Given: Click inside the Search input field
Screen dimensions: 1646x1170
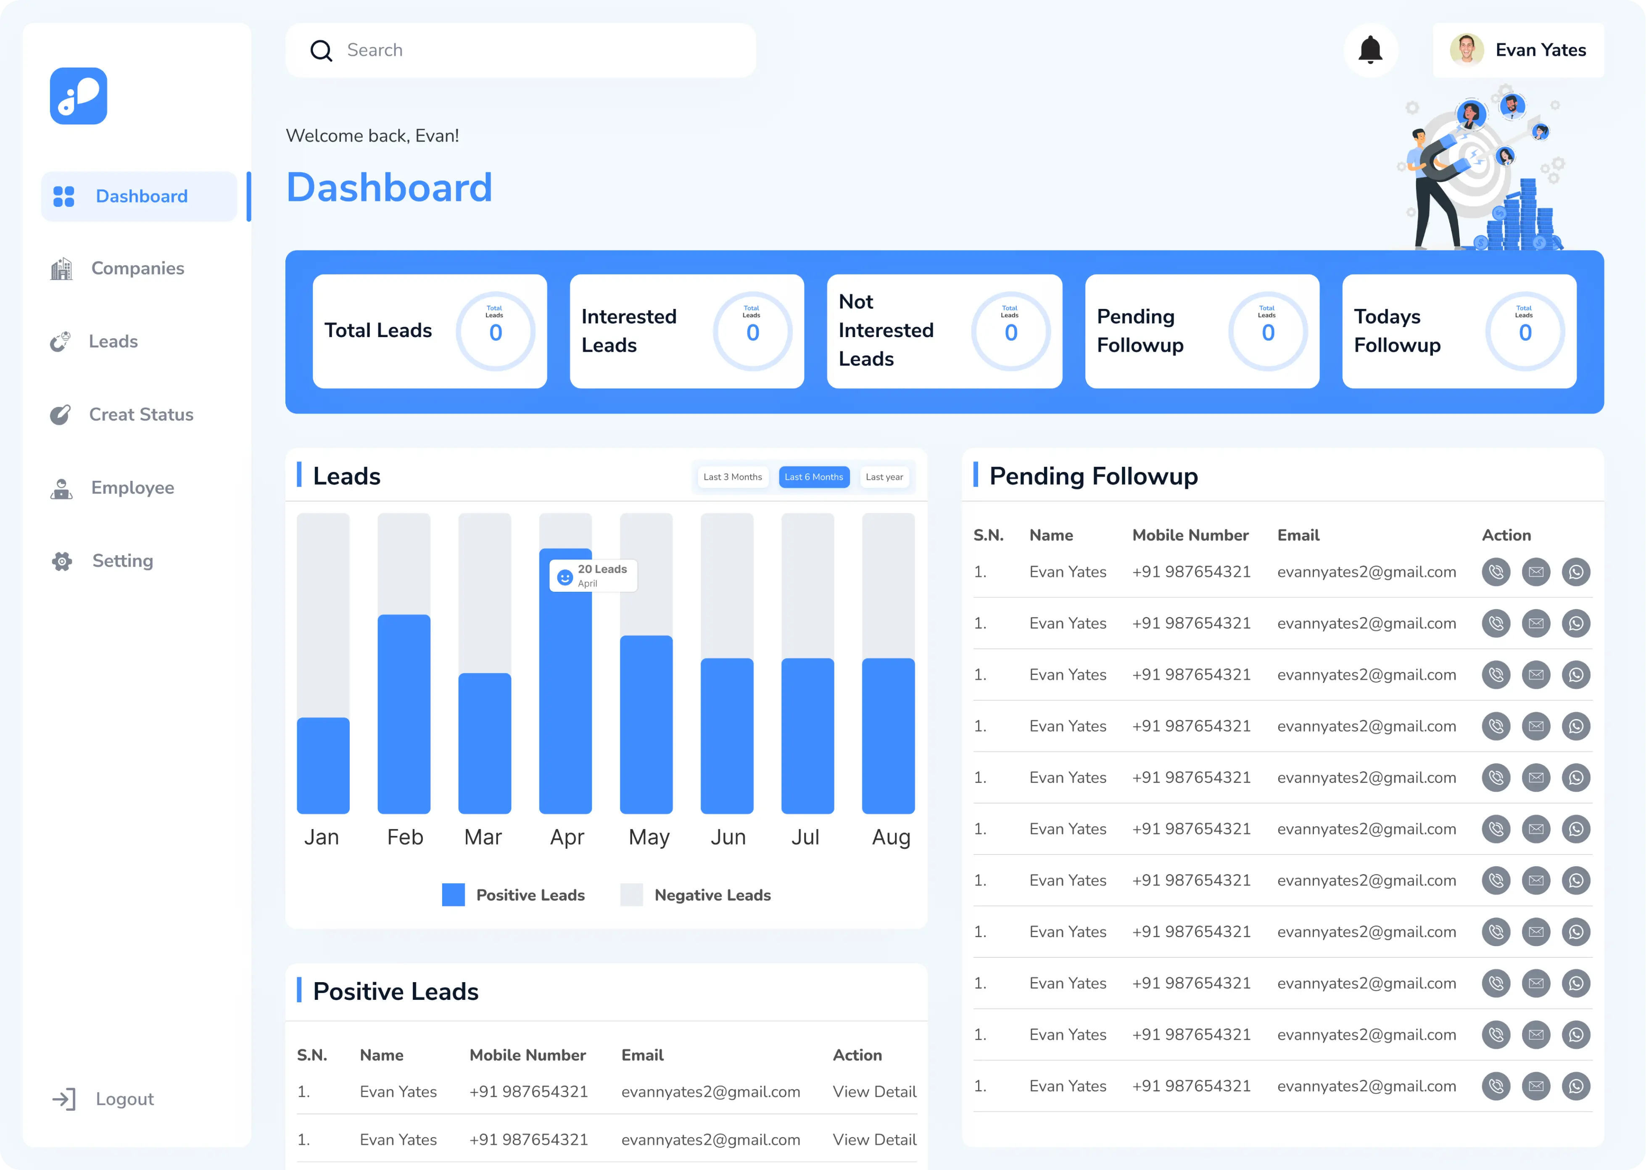Looking at the screenshot, I should point(519,50).
